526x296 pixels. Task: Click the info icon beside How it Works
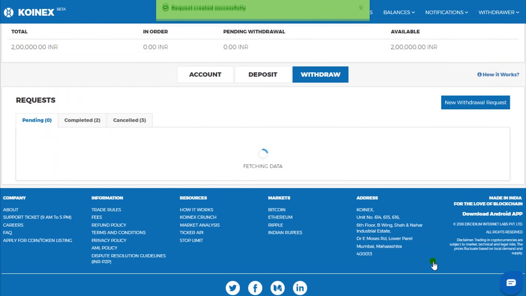point(479,74)
